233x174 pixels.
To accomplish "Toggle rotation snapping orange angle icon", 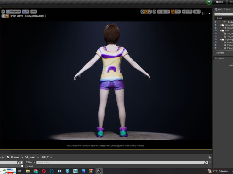I will click(x=173, y=12).
